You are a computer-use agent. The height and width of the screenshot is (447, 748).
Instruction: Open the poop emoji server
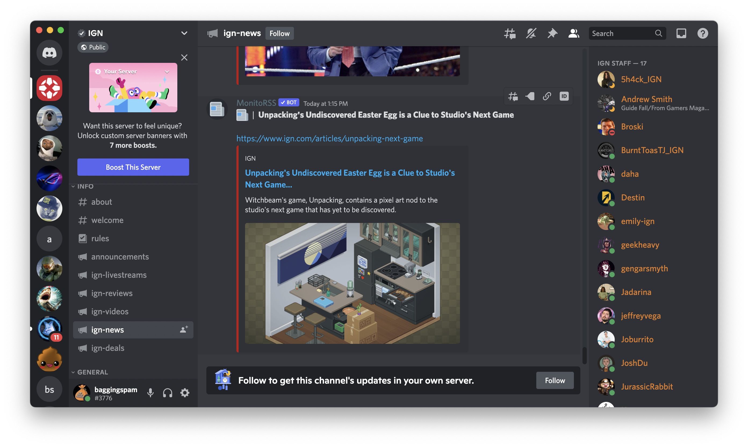coord(49,359)
